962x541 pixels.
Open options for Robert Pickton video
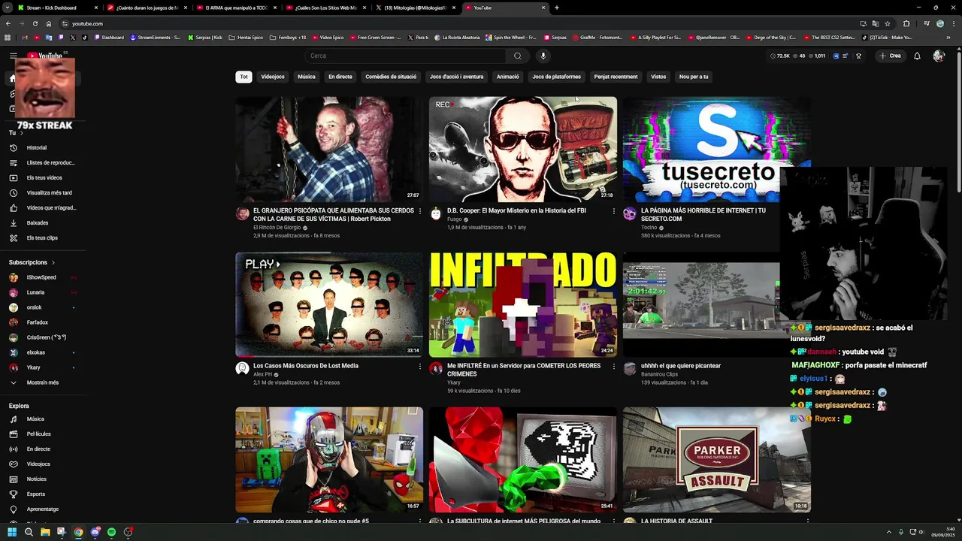420,211
